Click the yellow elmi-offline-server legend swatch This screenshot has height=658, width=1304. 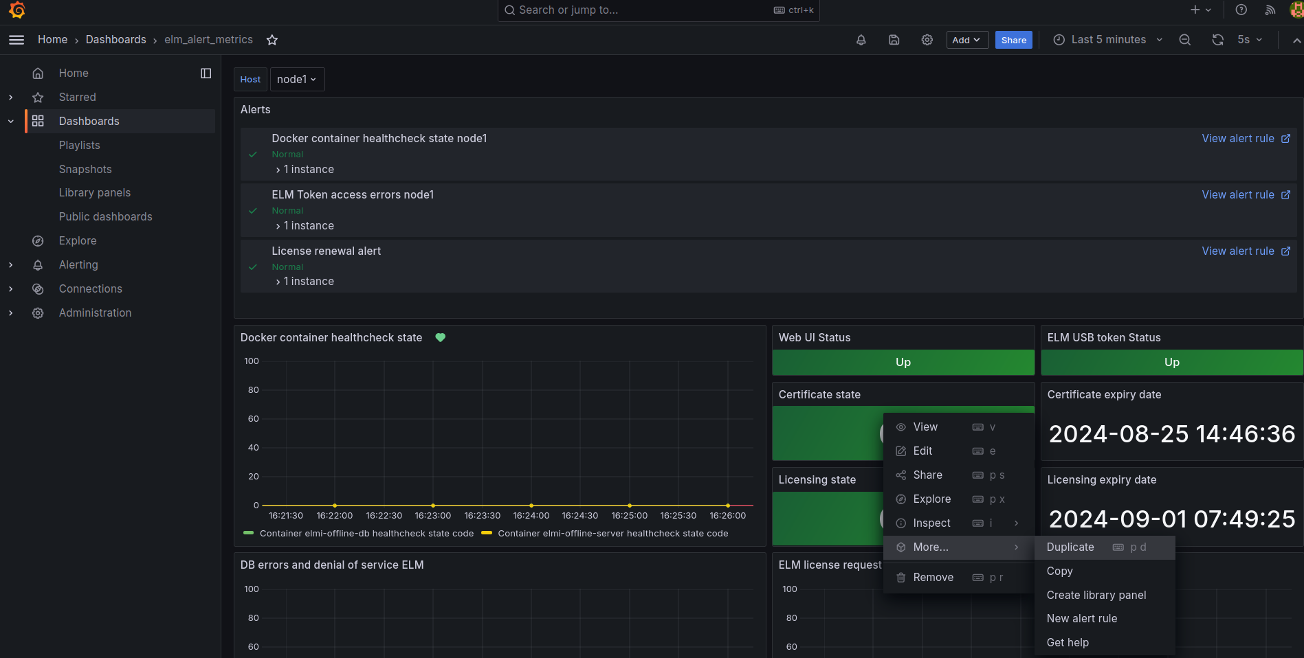pyautogui.click(x=487, y=534)
